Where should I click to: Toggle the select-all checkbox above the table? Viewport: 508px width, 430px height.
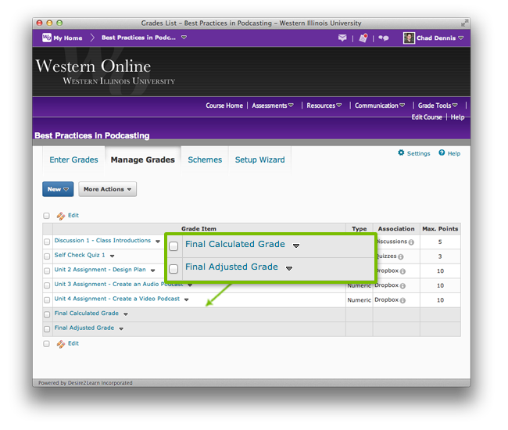tap(47, 216)
